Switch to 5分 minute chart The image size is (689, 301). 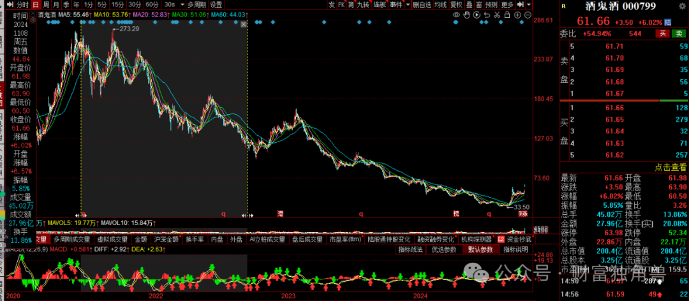102,4
